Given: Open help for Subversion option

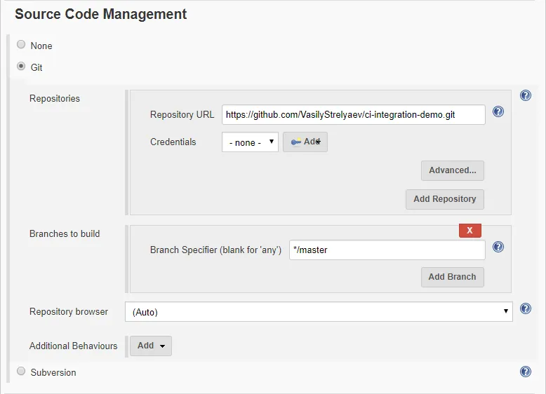Looking at the screenshot, I should [525, 372].
